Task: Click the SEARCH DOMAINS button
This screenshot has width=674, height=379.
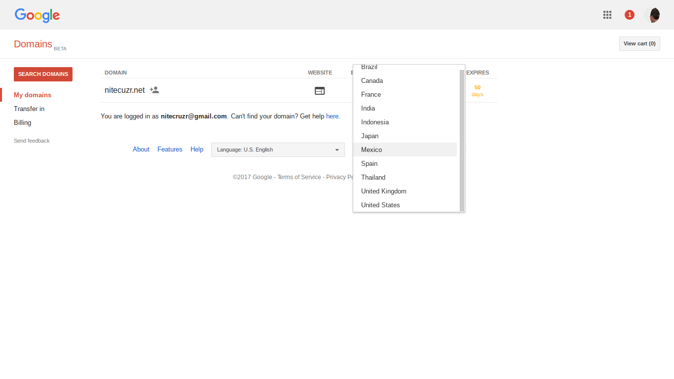Action: [43, 74]
